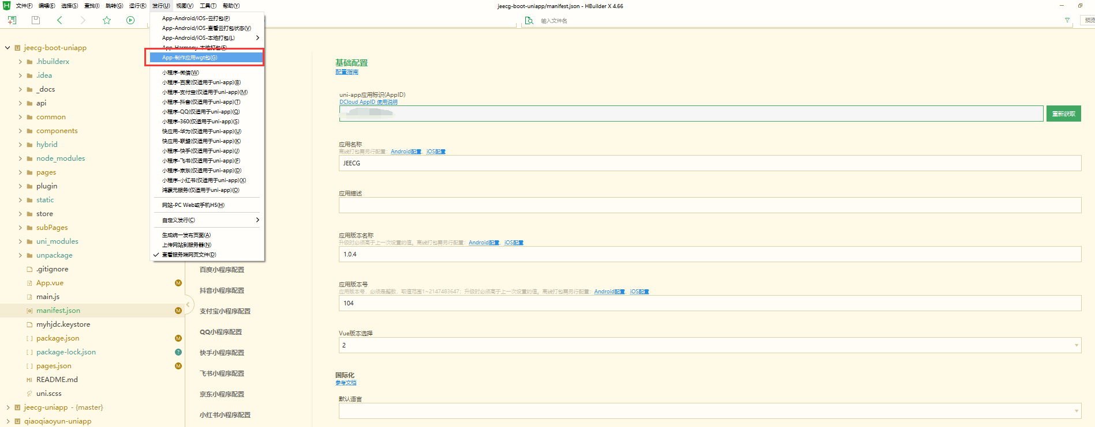Screen dimensions: 1095x427
Task: Open the Vue版本选择 dropdown
Action: (x=709, y=345)
